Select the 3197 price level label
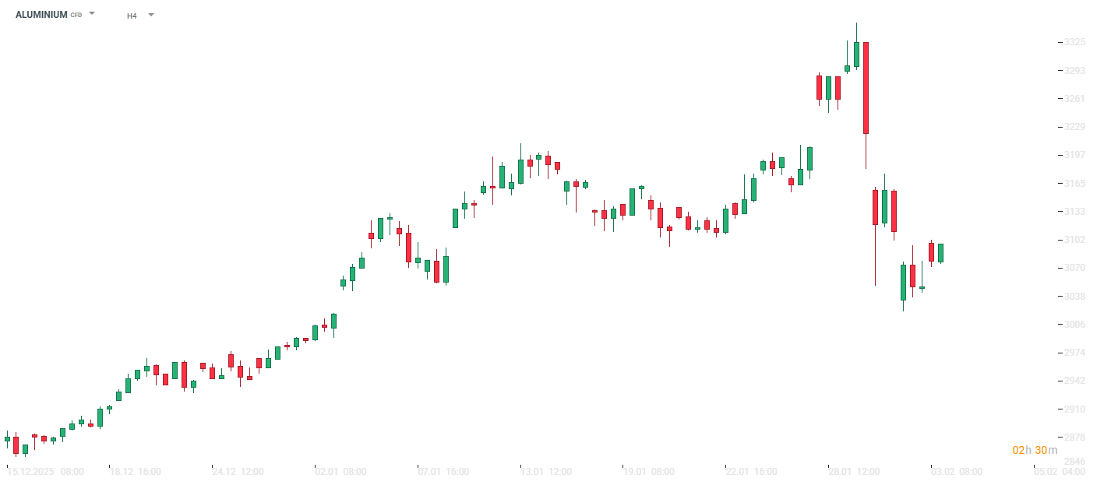The width and height of the screenshot is (1111, 485). click(x=1074, y=155)
